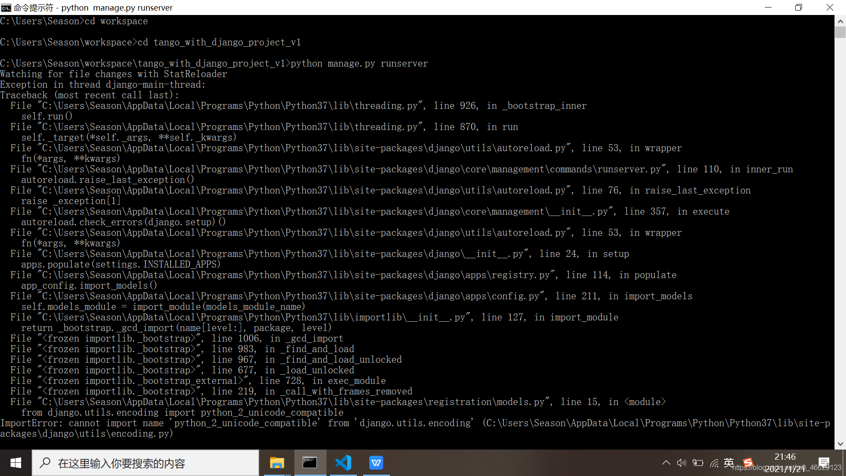
Task: Click the console scrollbar up arrow
Action: click(x=840, y=21)
